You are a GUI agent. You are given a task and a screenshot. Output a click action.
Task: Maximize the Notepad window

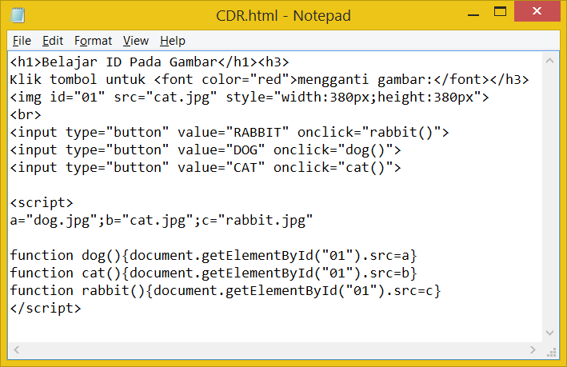click(x=500, y=12)
